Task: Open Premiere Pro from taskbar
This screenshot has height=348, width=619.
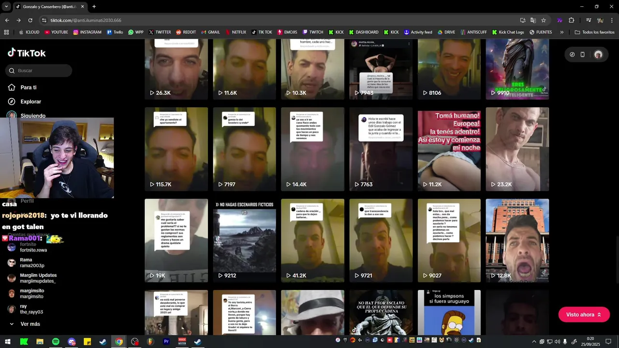Action: (166, 342)
